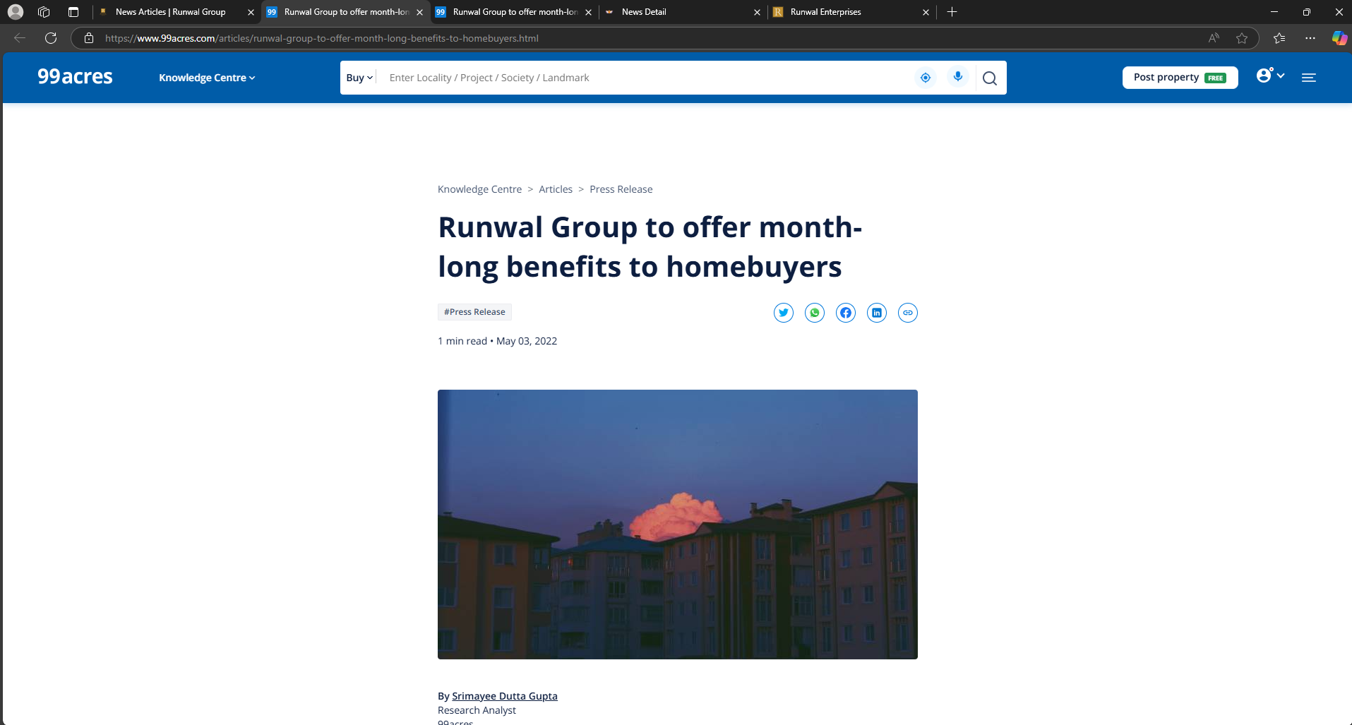Expand the Knowledge Centre dropdown
The image size is (1352, 725).
(x=206, y=78)
